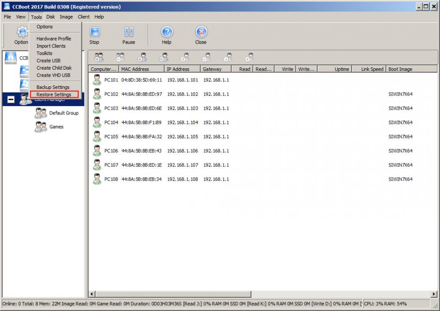Screen dimensions: 440x311
Task: Select the IP 192.168.1.105 cell
Action: click(x=183, y=137)
